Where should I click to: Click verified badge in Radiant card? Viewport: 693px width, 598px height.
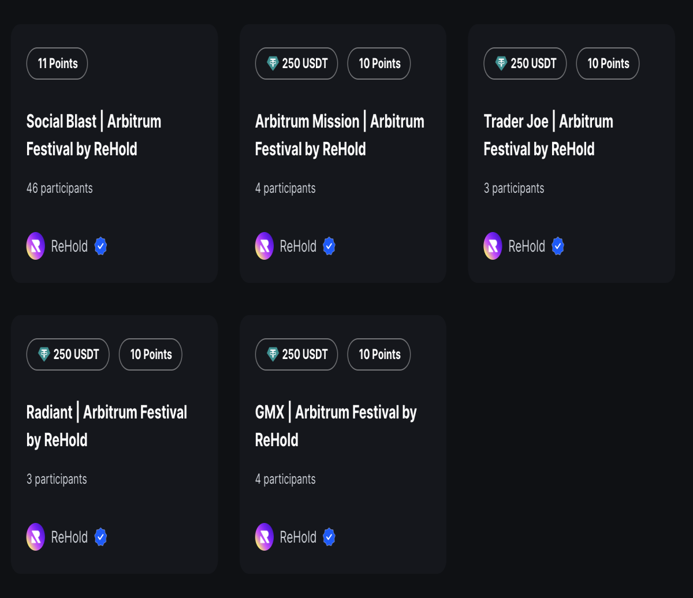(x=100, y=537)
